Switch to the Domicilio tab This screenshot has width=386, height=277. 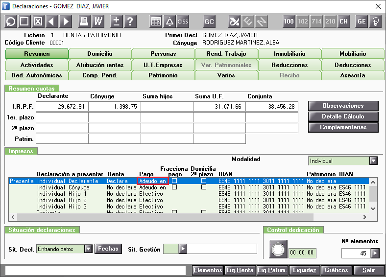click(100, 54)
